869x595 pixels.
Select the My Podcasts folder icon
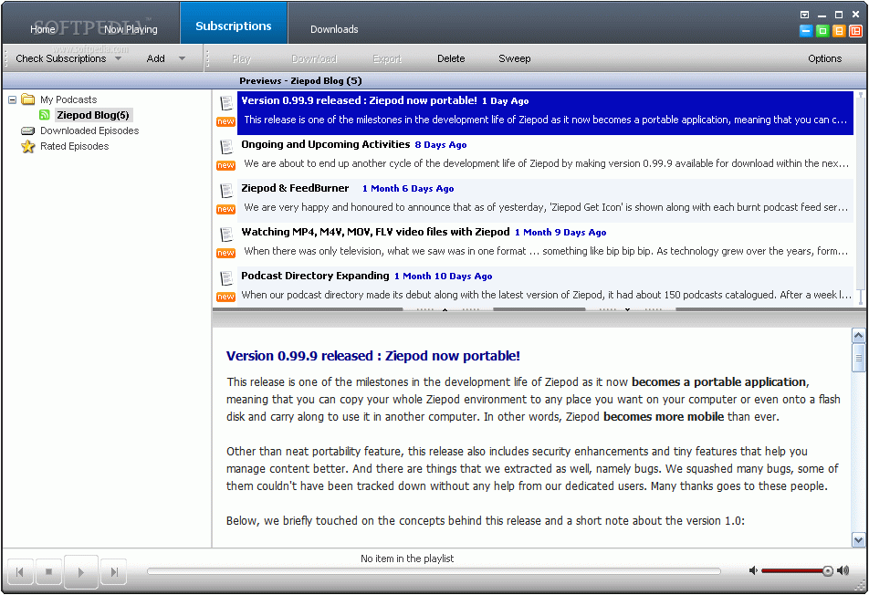click(27, 99)
